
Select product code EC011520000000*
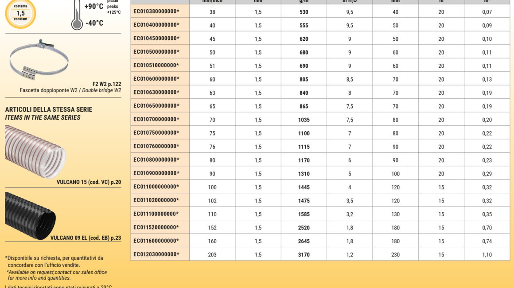coord(156,228)
